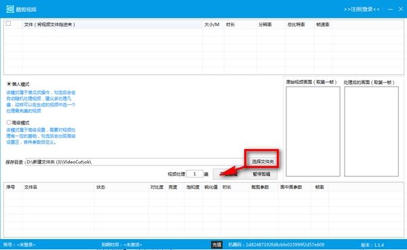This screenshot has width=407, height=250.
Task: Tick the select-all checkbox in file list header
Action: [x=8, y=24]
